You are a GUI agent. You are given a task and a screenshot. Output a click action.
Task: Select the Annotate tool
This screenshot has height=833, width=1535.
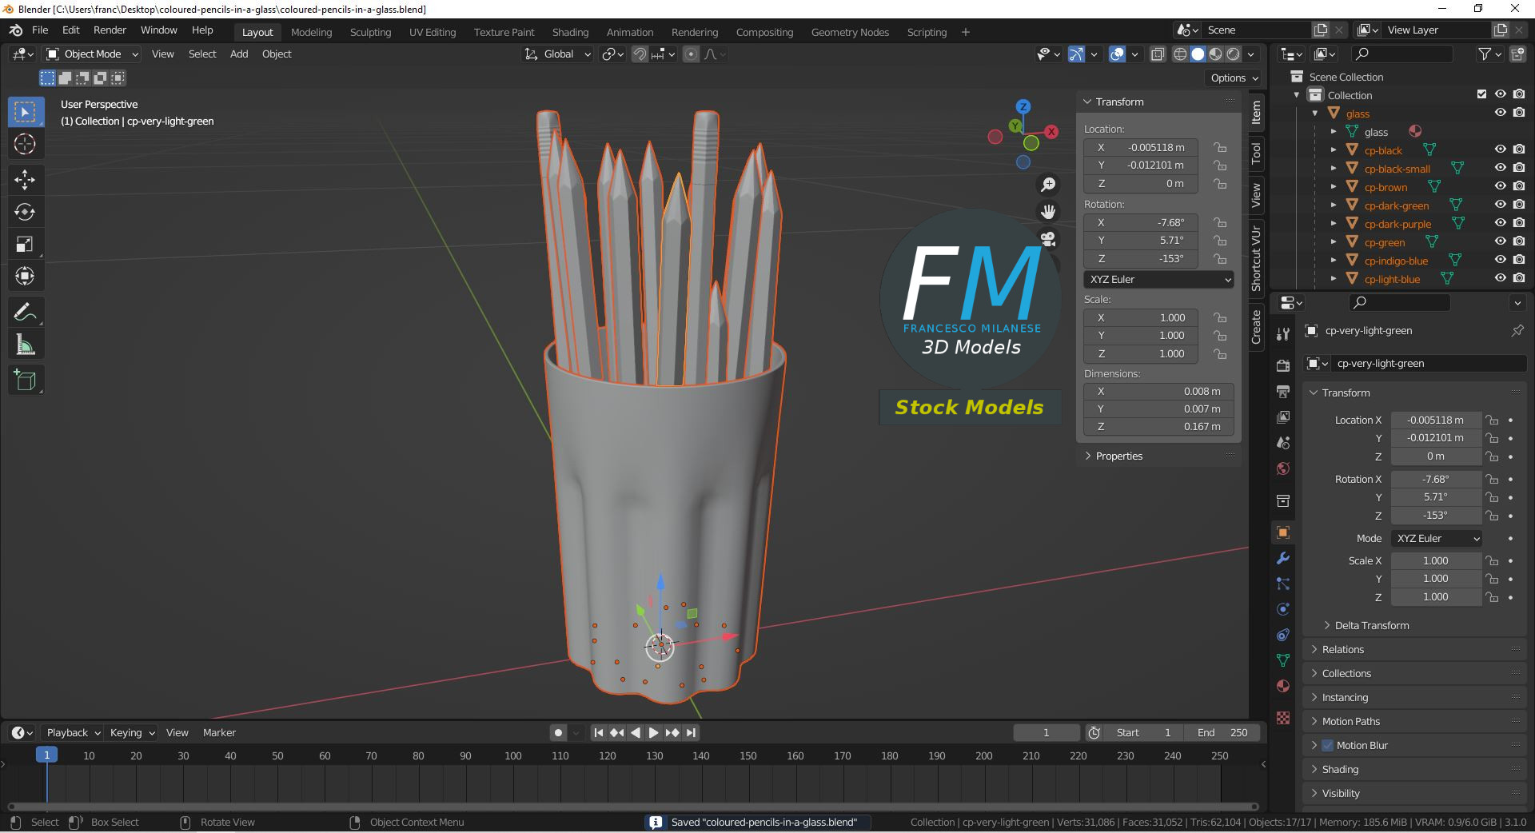coord(25,312)
